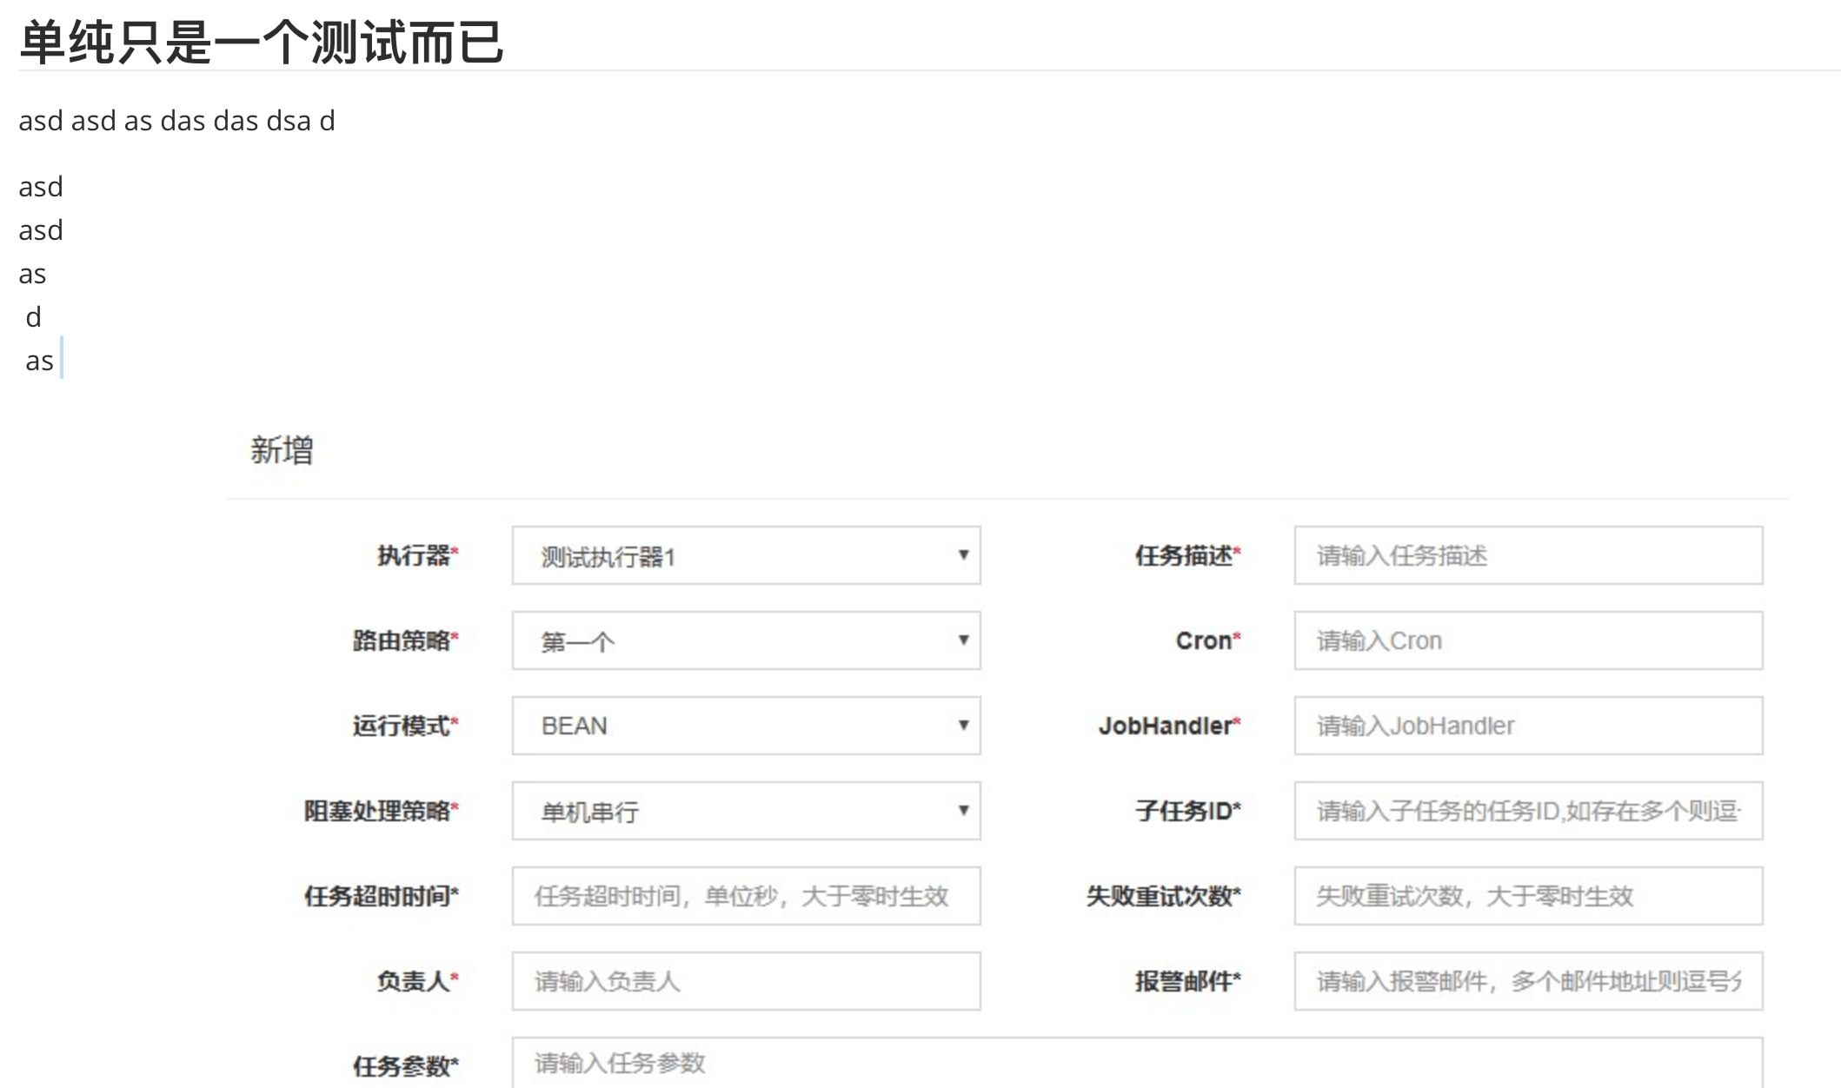Click the single 'd' text line
Screen dimensions: 1841x1088
point(34,317)
